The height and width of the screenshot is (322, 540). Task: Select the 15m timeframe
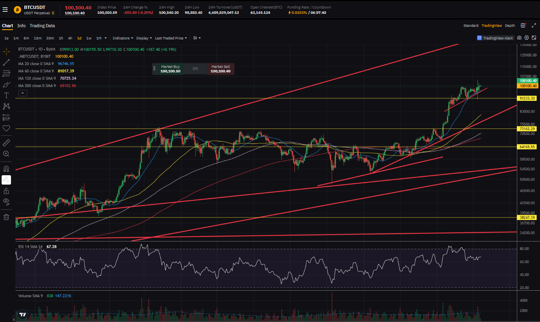point(37,38)
